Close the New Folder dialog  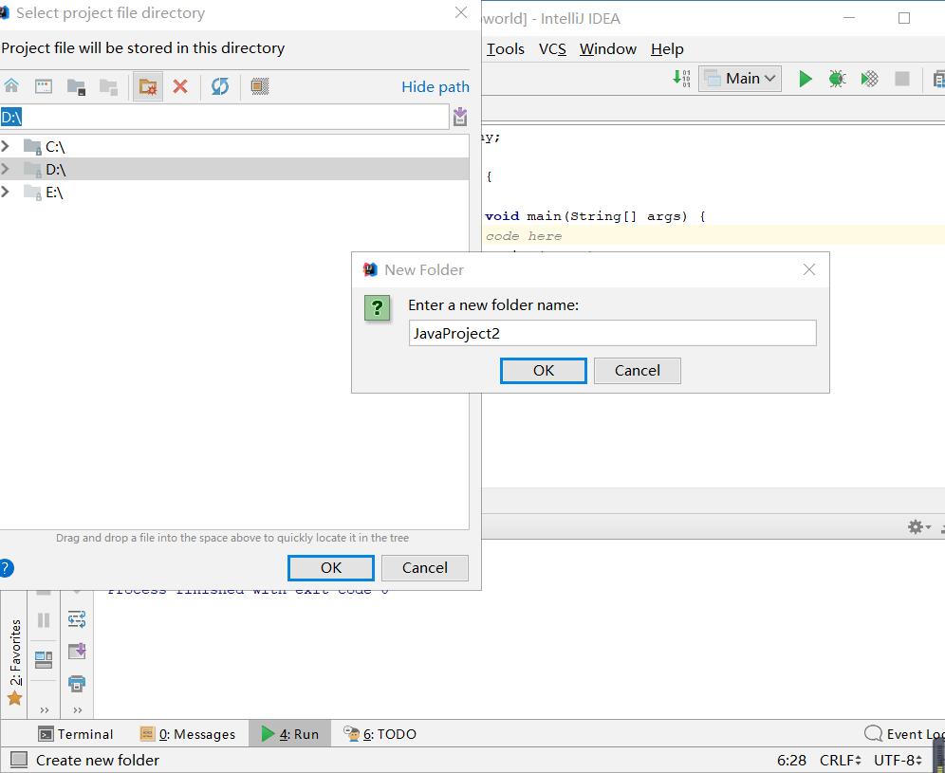coord(808,269)
